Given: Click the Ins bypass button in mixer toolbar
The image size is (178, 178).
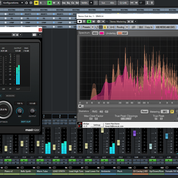Looking at the screenshot, I should click(64, 3).
